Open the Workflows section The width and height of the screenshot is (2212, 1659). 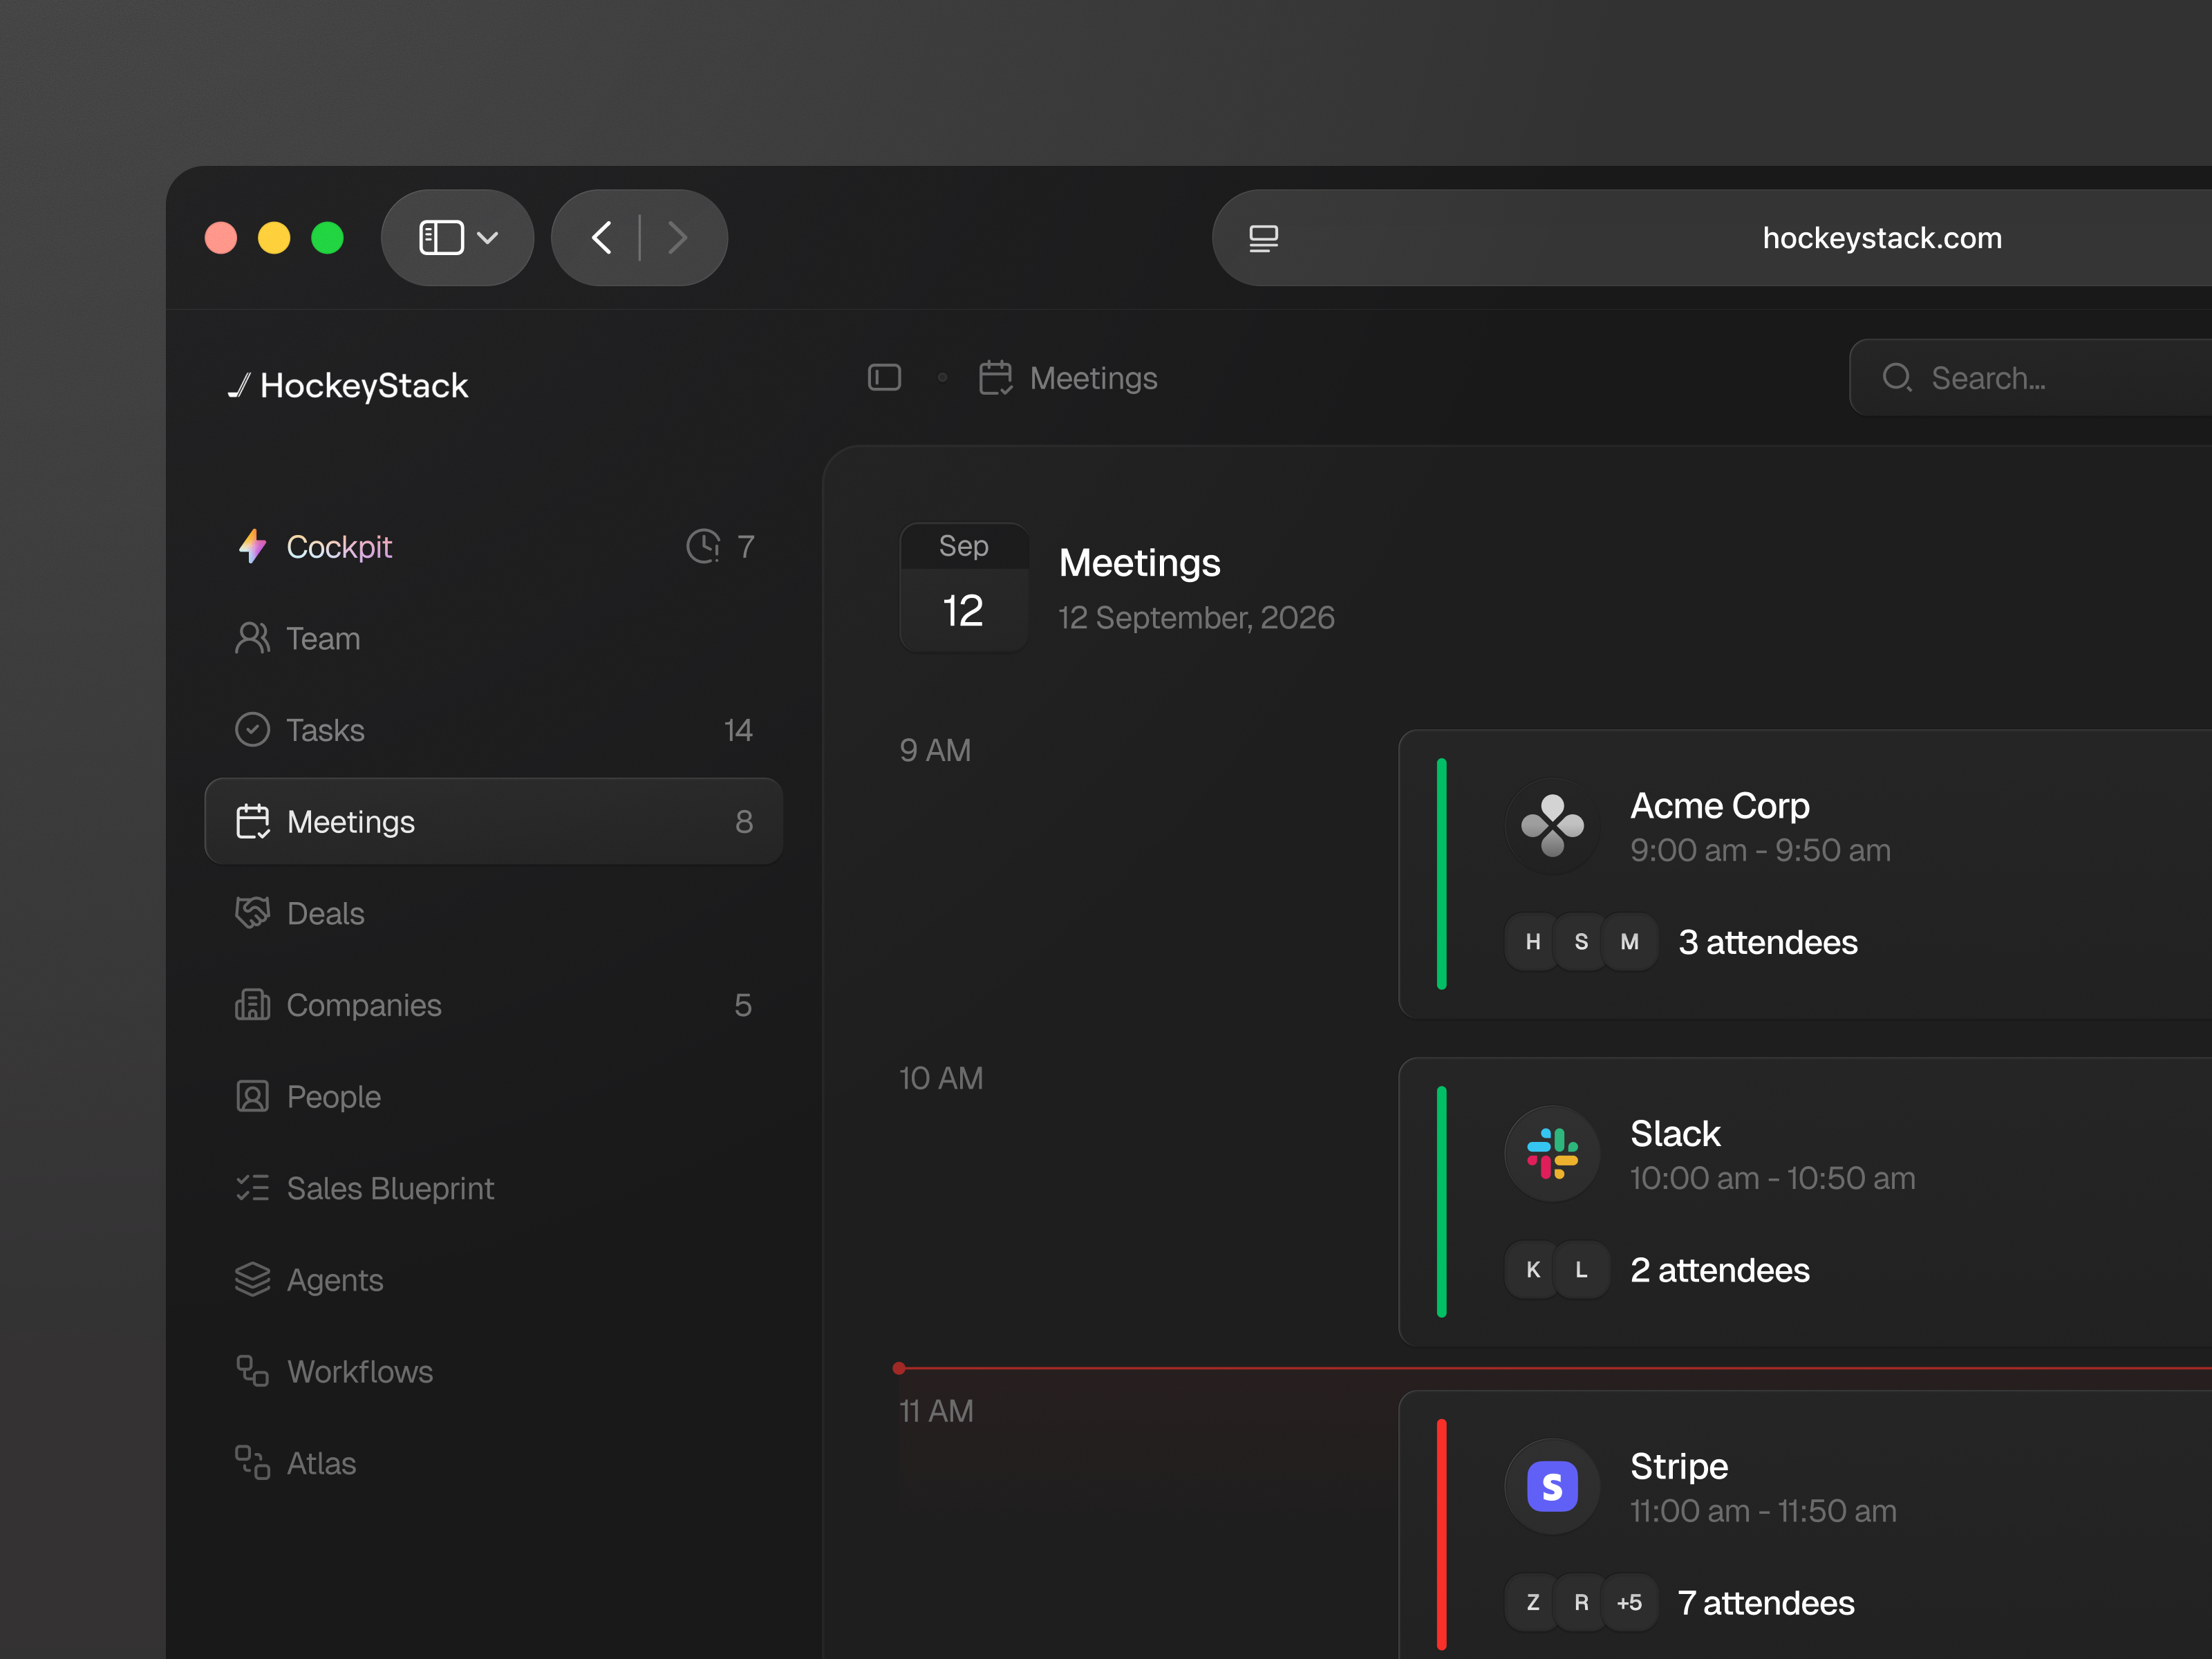click(x=493, y=1372)
